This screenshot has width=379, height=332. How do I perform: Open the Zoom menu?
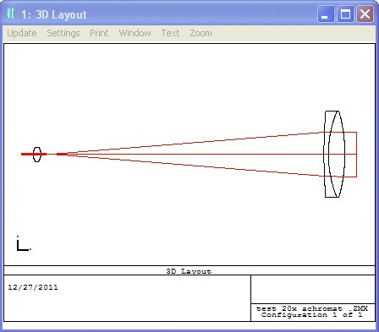tap(200, 33)
